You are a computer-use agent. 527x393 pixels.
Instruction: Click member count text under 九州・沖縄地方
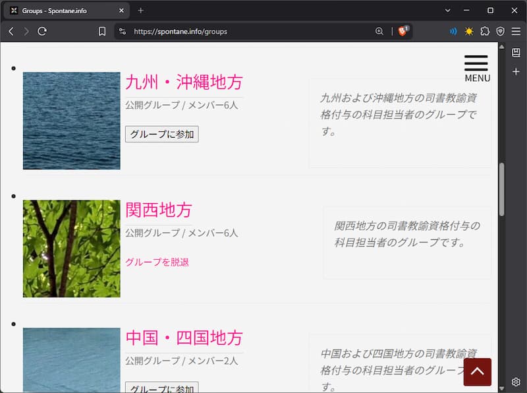[182, 105]
